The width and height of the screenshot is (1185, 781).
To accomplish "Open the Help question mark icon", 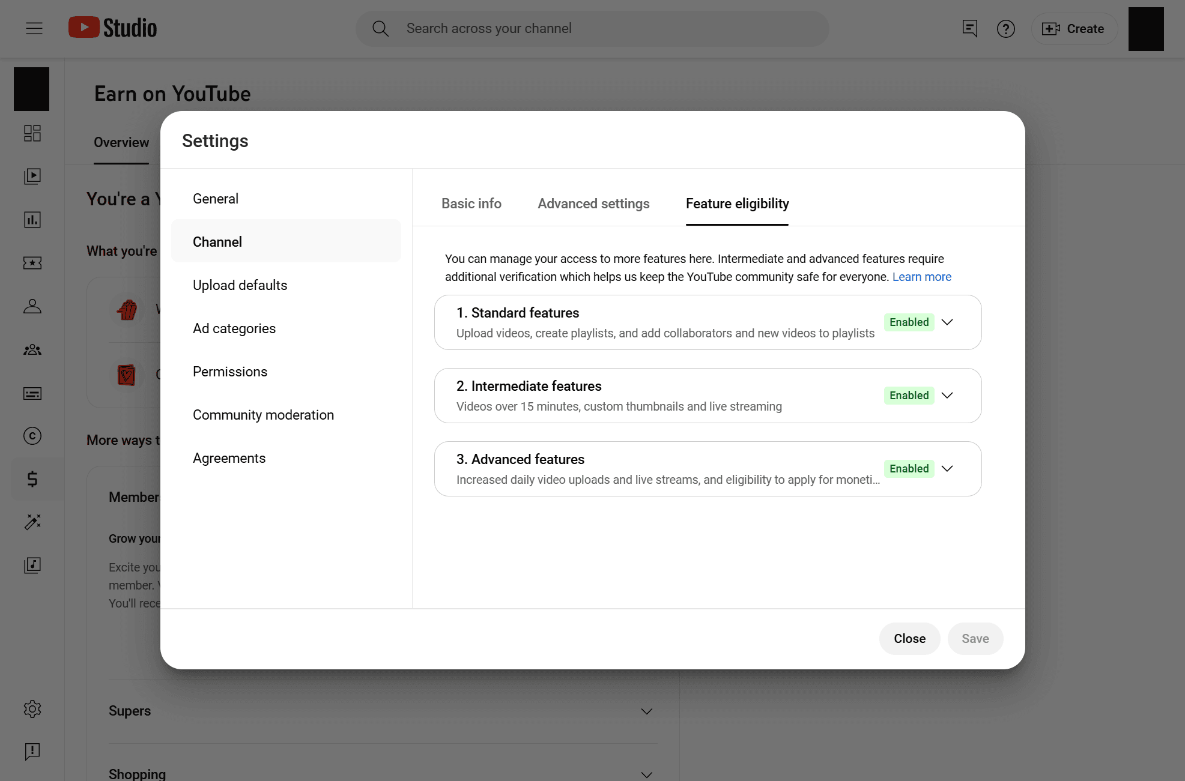I will coord(1005,28).
